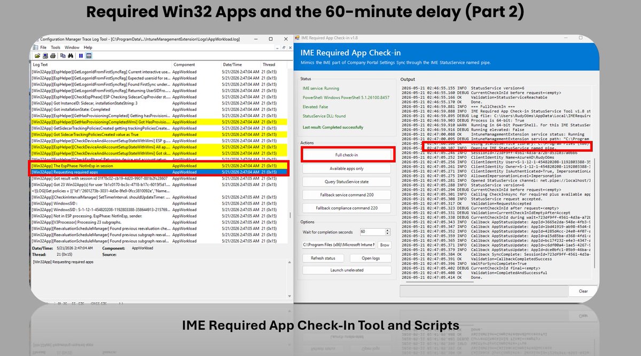Viewport: 641px width, 356px height.
Task: Click the "Component: AppWorkload" detail in CMTrace pane
Action: [128, 248]
